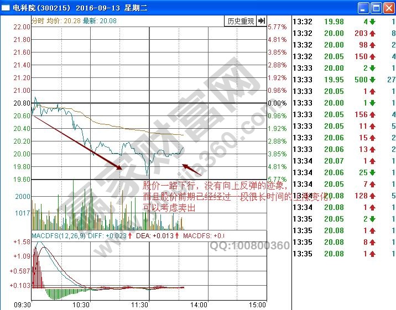Click the 分时 label above the chart
The height and width of the screenshot is (310, 396).
pyautogui.click(x=37, y=21)
